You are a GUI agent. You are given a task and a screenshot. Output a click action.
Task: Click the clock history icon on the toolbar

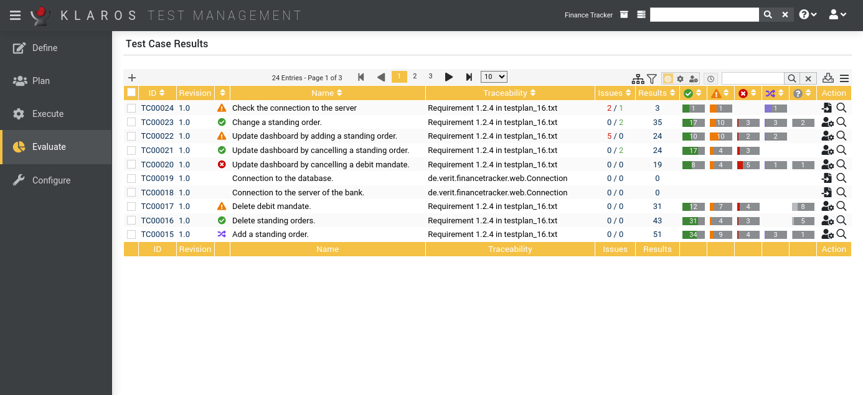point(710,78)
